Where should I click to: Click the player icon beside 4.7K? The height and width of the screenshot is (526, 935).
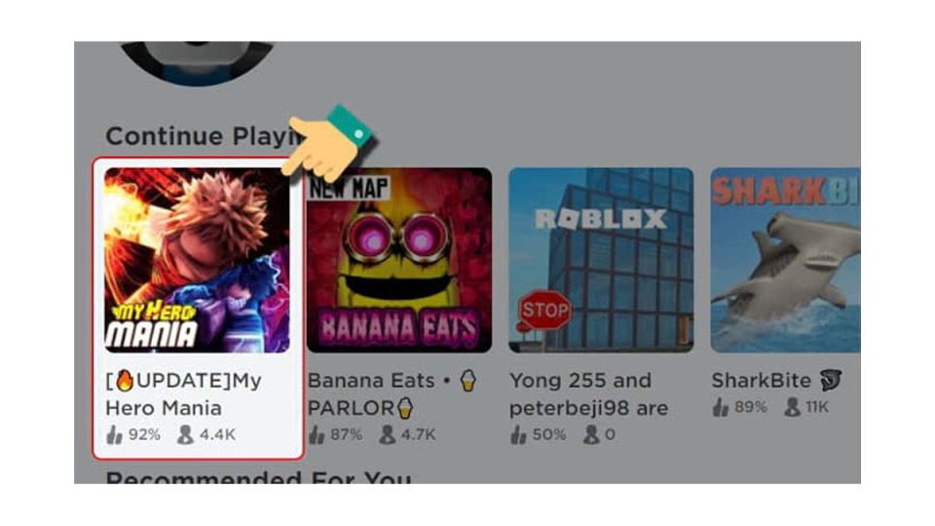click(388, 434)
